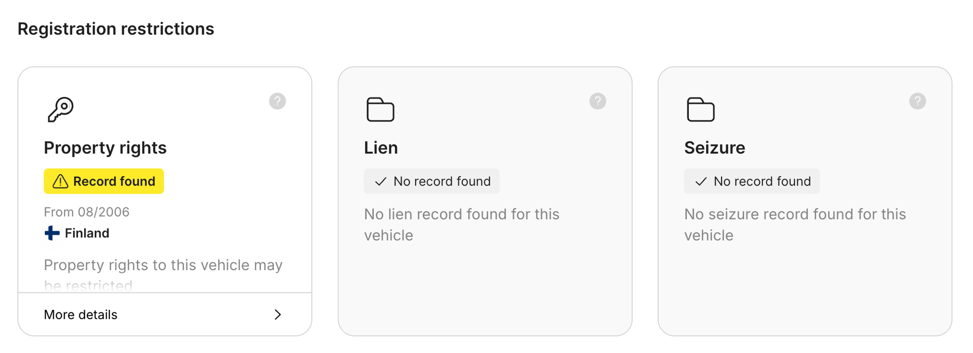Screen dimensions: 973x353
Task: Click checkmark icon in Lien status badge
Action: point(380,181)
